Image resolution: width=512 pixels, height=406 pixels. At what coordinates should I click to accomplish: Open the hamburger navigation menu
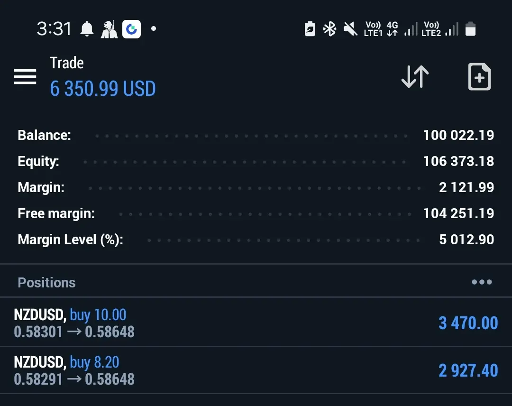25,76
